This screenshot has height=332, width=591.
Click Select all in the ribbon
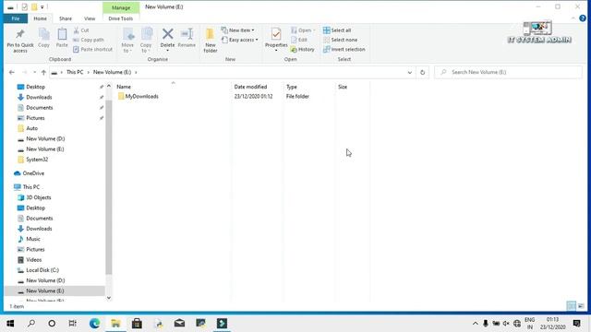(337, 30)
